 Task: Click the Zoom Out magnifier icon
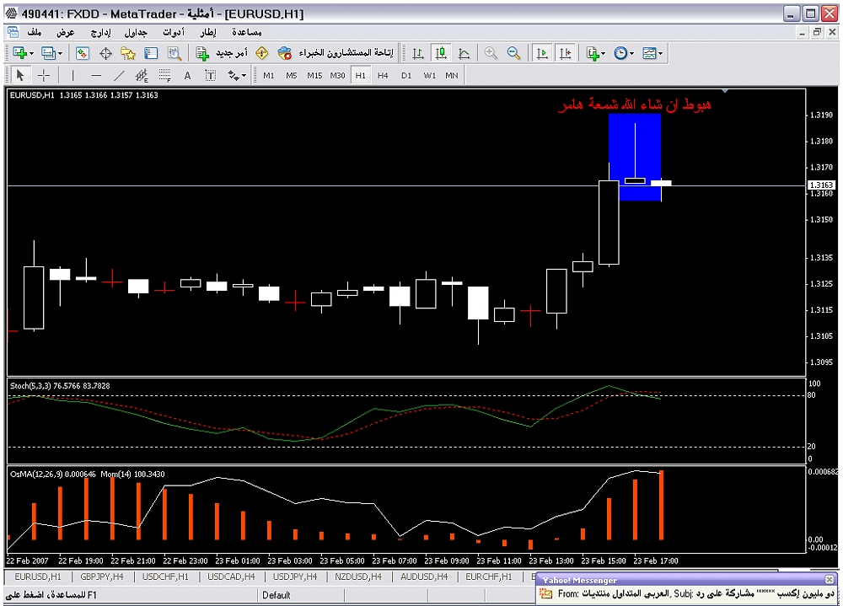tap(513, 53)
